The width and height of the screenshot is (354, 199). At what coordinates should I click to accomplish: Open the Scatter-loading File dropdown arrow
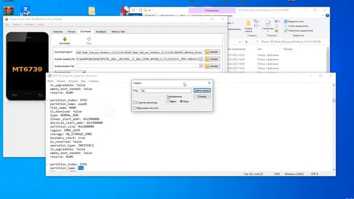[201, 59]
